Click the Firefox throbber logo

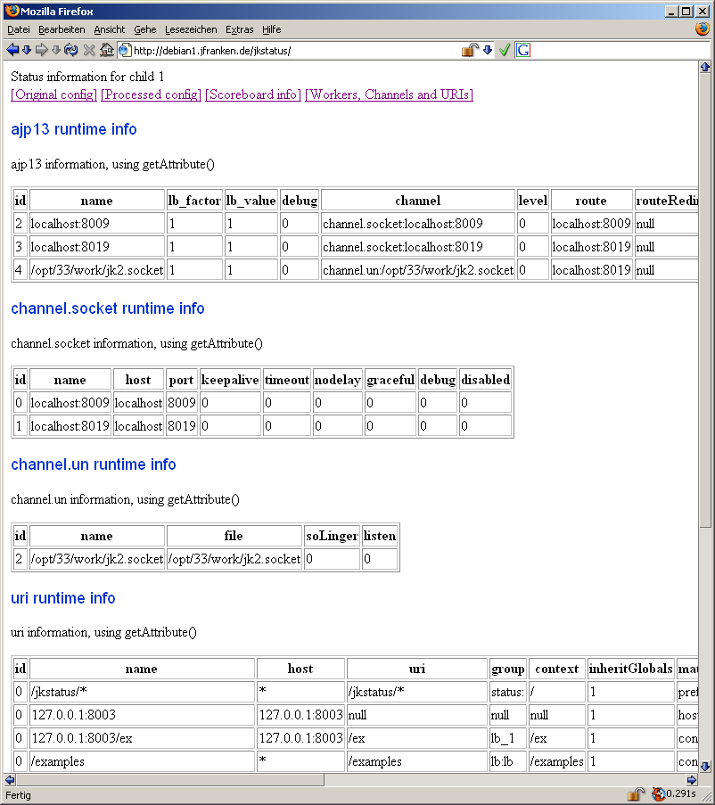[703, 29]
